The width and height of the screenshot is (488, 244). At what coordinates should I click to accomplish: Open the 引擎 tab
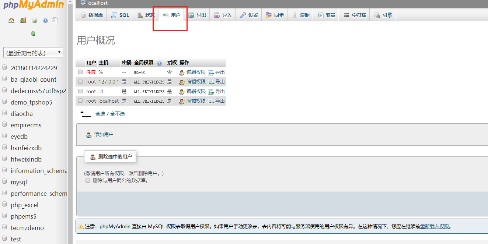(383, 15)
